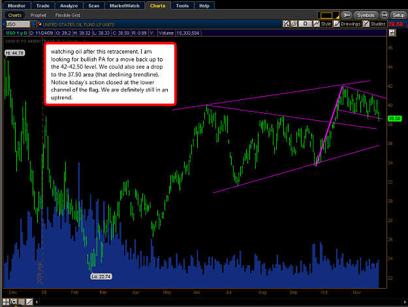Open the Help tab
The image size is (408, 307).
(x=204, y=5)
